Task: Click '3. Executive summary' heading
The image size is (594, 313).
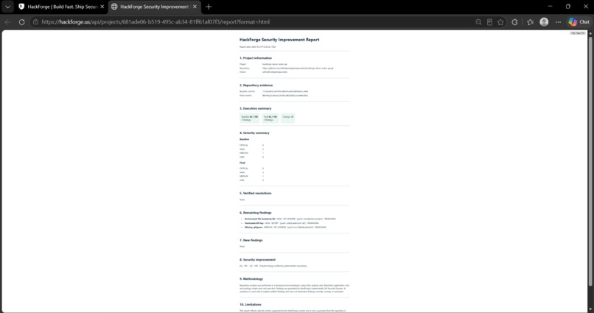Action: pos(255,108)
